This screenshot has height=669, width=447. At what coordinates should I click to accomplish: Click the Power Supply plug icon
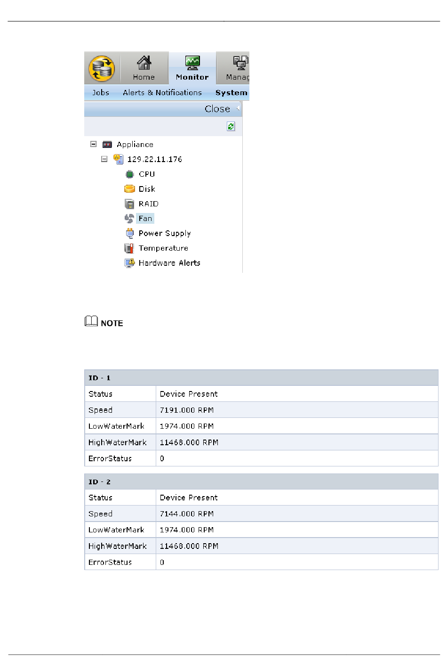[x=129, y=233]
